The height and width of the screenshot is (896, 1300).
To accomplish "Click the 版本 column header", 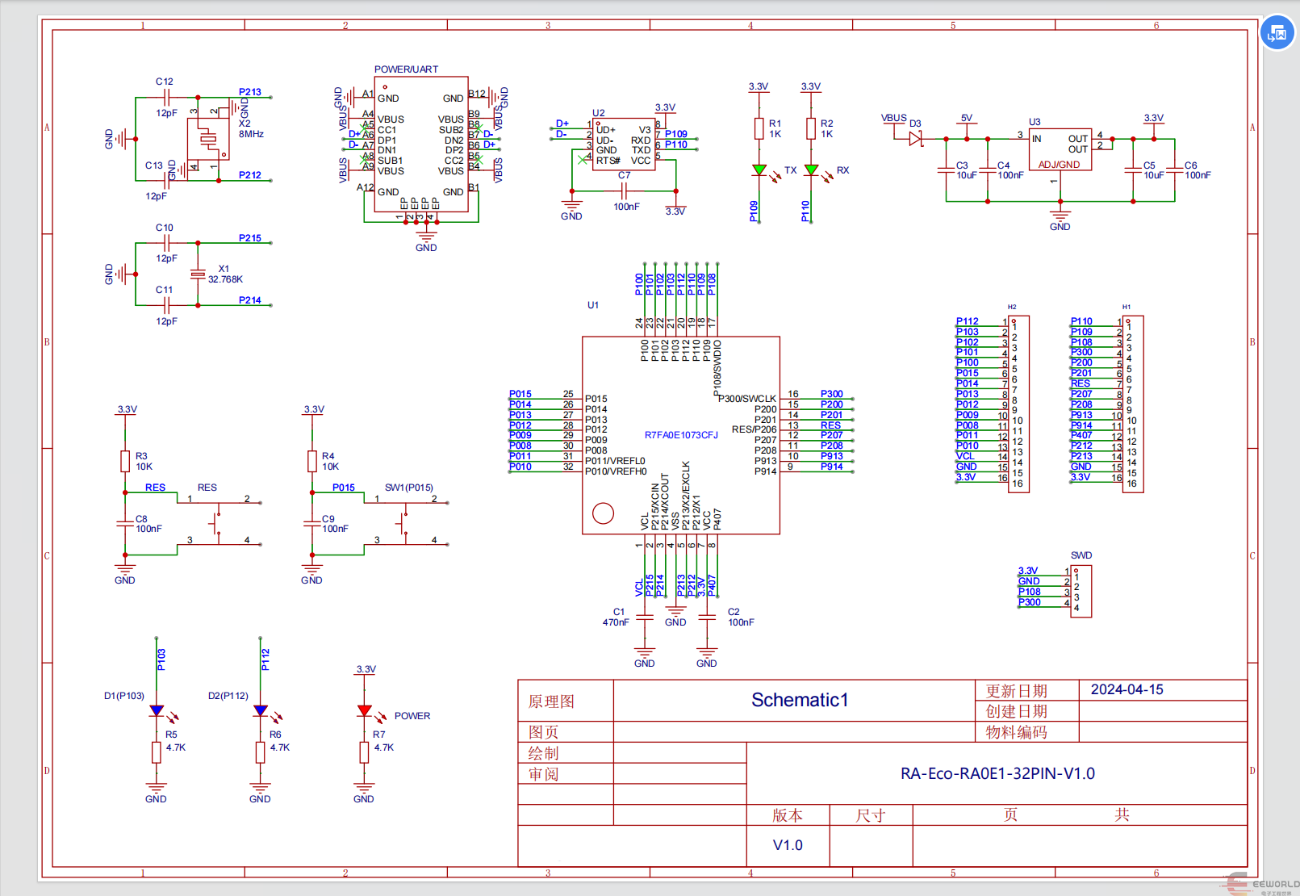I will (788, 815).
